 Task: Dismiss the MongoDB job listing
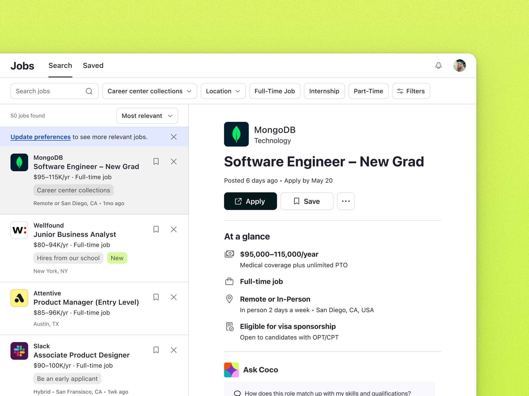(x=174, y=161)
